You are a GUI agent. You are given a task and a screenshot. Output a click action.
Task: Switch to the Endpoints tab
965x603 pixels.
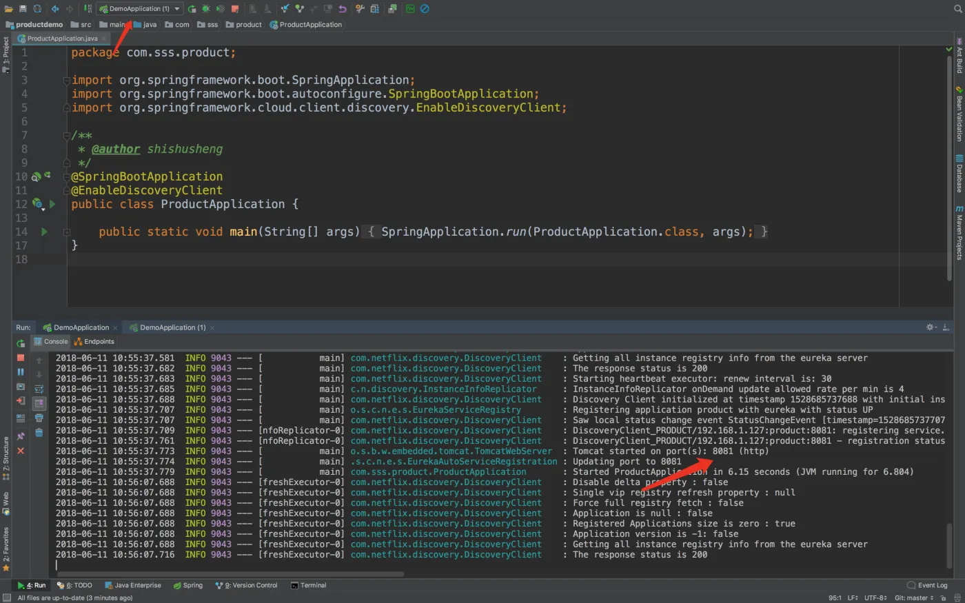click(x=94, y=342)
